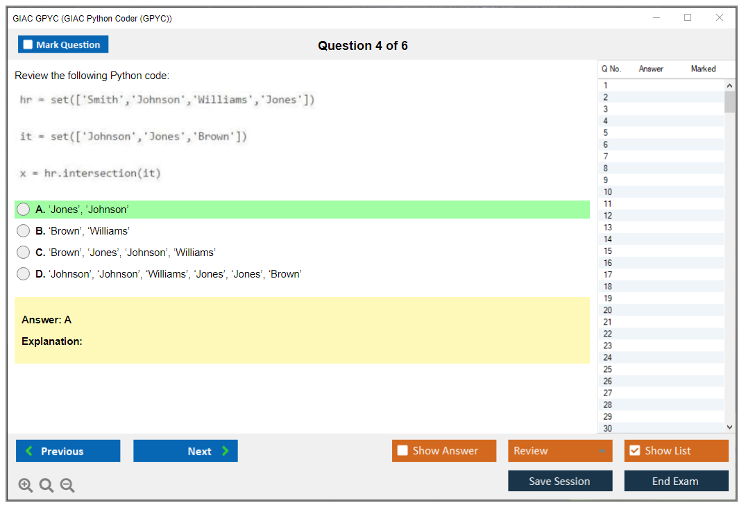Image resolution: width=746 pixels, height=510 pixels.
Task: Click the reset zoom magnifier icon
Action: pyautogui.click(x=46, y=486)
